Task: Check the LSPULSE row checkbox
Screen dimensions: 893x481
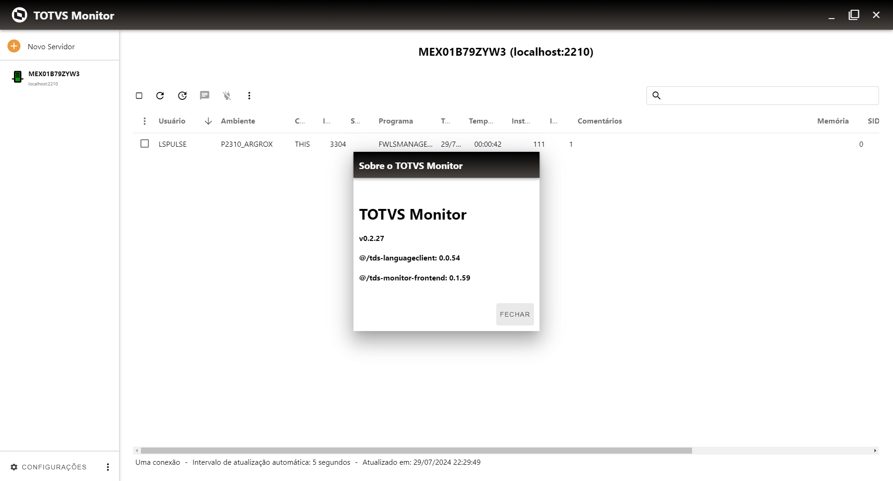Action: point(145,144)
